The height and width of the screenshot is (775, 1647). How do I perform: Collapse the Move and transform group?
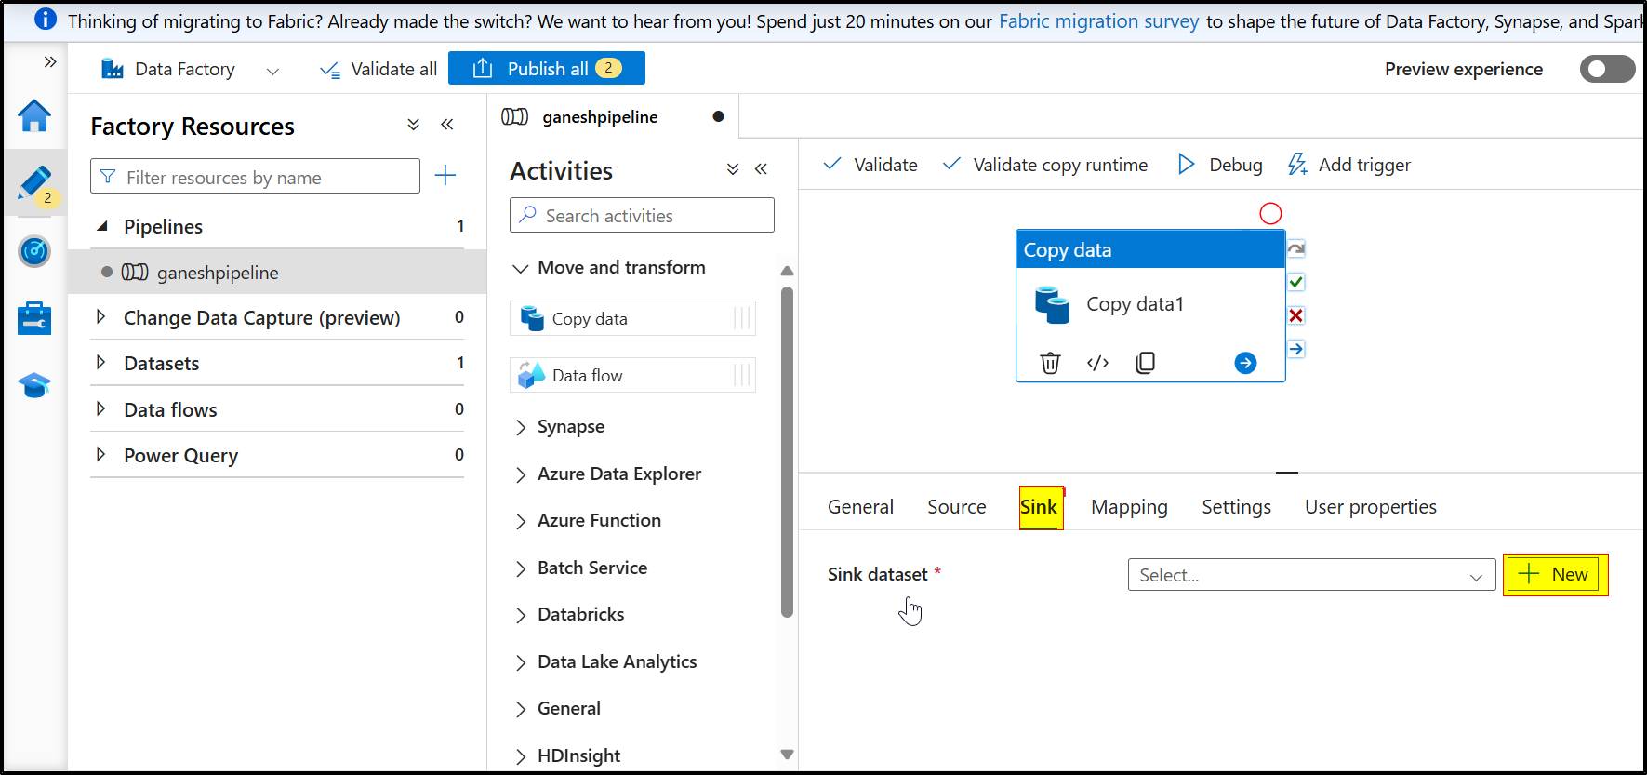pos(521,268)
